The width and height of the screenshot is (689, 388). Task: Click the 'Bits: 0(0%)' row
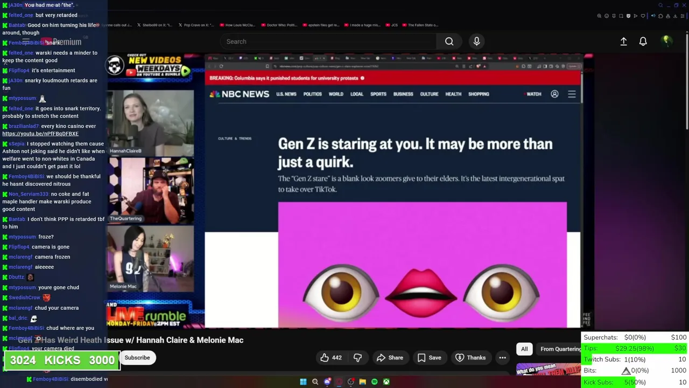pos(635,371)
